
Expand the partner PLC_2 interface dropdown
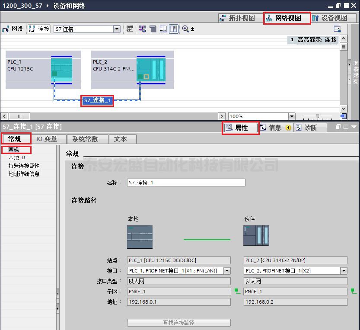click(344, 271)
